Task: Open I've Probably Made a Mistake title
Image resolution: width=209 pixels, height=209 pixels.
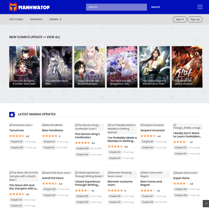Action: point(122,139)
